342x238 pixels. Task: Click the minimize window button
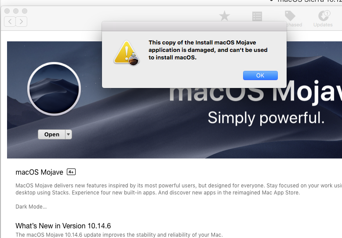click(x=16, y=11)
